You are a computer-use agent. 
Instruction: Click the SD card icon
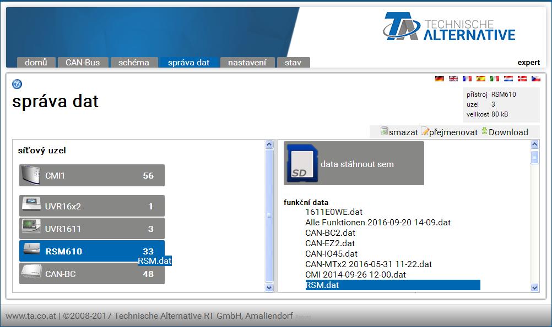302,163
